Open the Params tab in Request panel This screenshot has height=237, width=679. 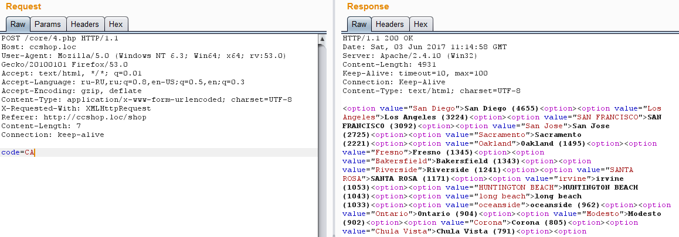48,24
